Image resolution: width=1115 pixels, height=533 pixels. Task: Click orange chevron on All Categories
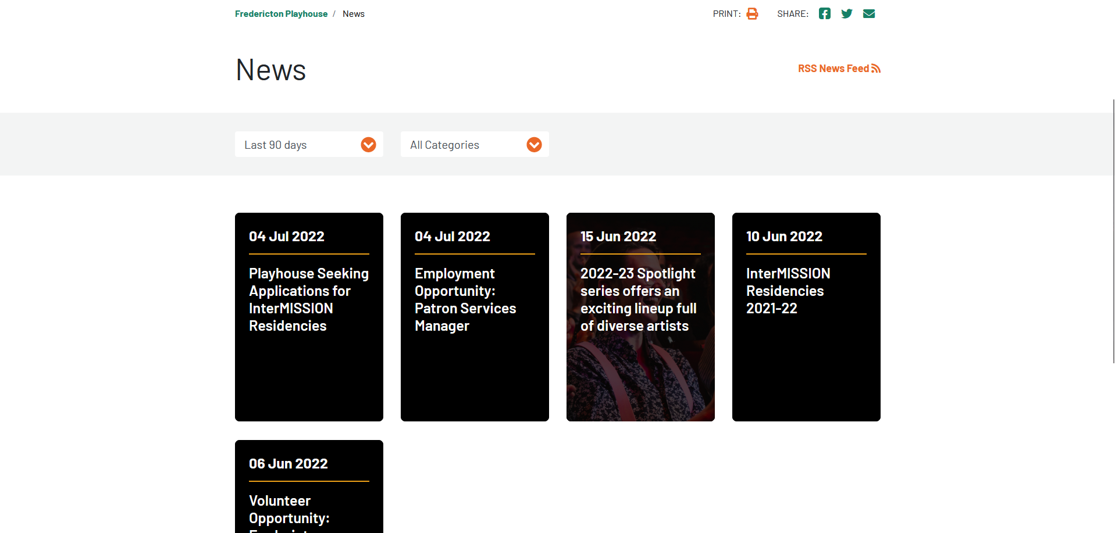click(x=534, y=145)
